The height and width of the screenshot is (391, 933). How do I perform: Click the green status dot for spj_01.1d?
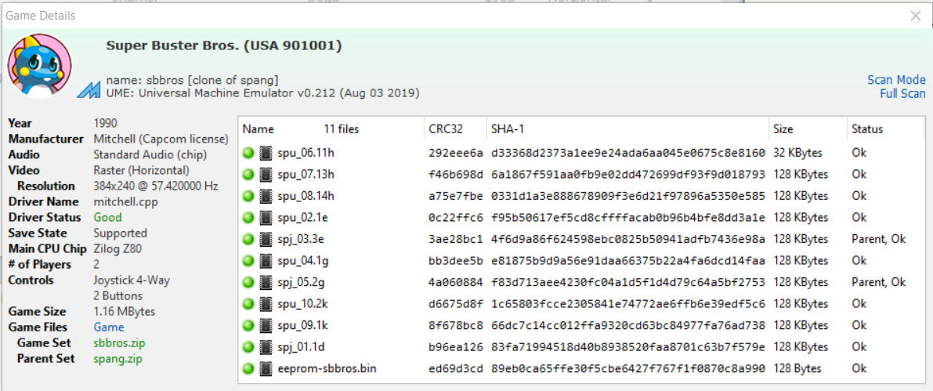[x=248, y=347]
